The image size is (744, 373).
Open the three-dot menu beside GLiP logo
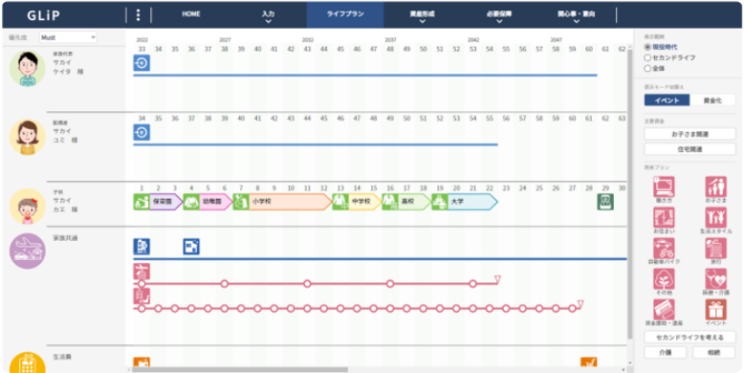click(x=138, y=15)
